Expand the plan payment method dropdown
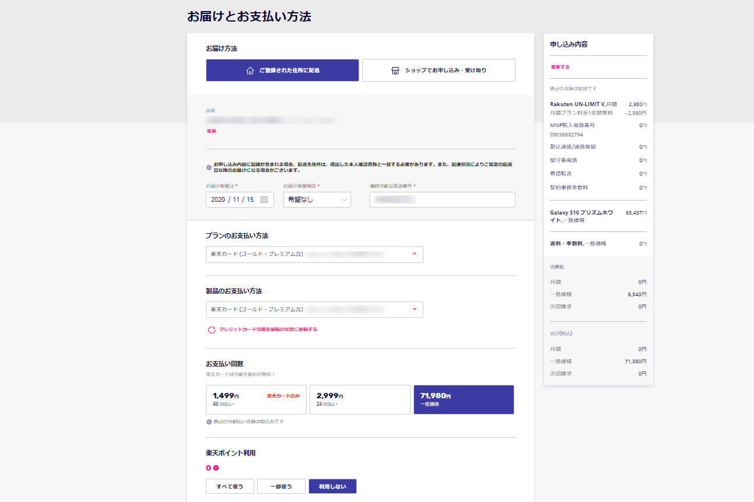The width and height of the screenshot is (754, 502). pos(314,254)
